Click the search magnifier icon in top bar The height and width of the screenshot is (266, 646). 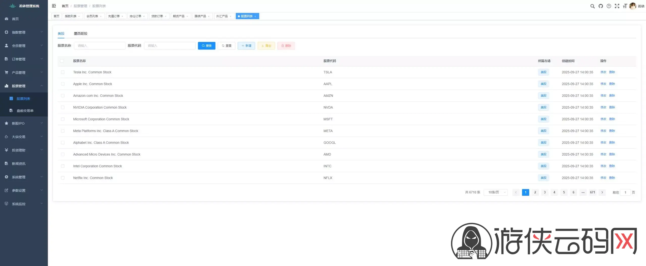point(592,6)
